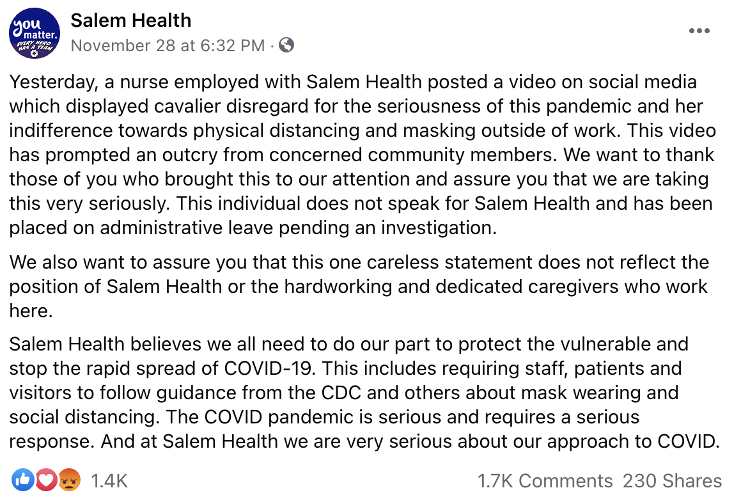Open the 1.7K Comments link
This screenshot has width=734, height=504.
[545, 481]
